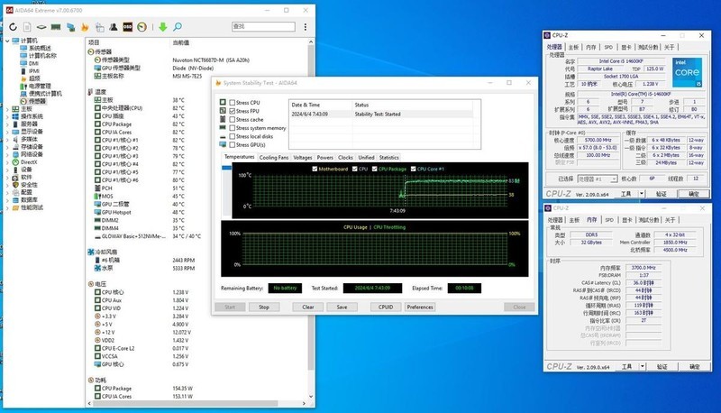721x413 pixels.
Task: Expand the 性能测试 tree node
Action: coord(7,208)
